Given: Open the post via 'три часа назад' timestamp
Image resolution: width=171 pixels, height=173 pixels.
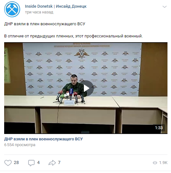Looking at the screenshot, I should tap(39, 12).
